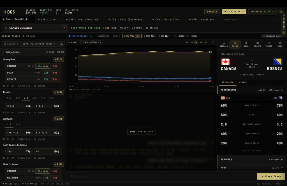Expand the vertical Positions side panel
The height and width of the screenshot is (186, 287).
[x=284, y=24]
